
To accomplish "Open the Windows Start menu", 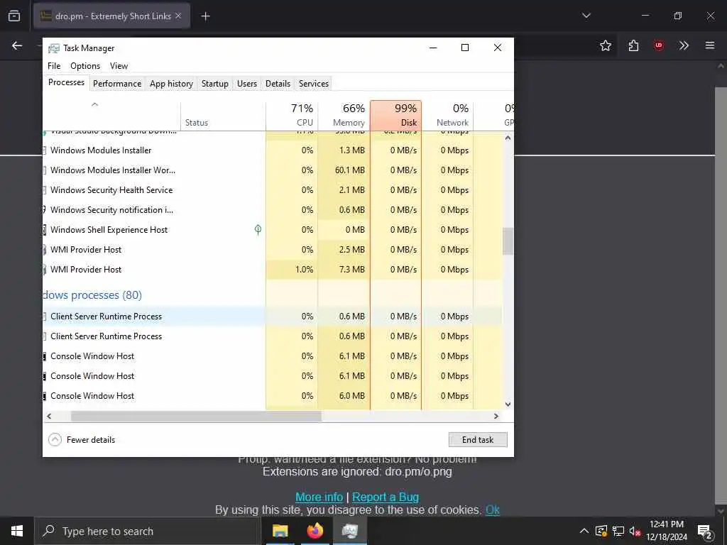I will coord(17,531).
